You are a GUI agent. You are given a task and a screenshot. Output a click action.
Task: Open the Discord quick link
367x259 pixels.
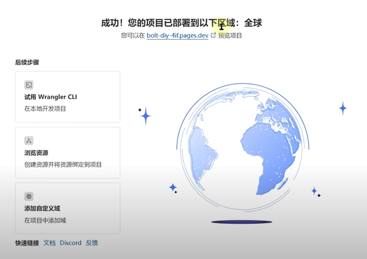click(70, 243)
